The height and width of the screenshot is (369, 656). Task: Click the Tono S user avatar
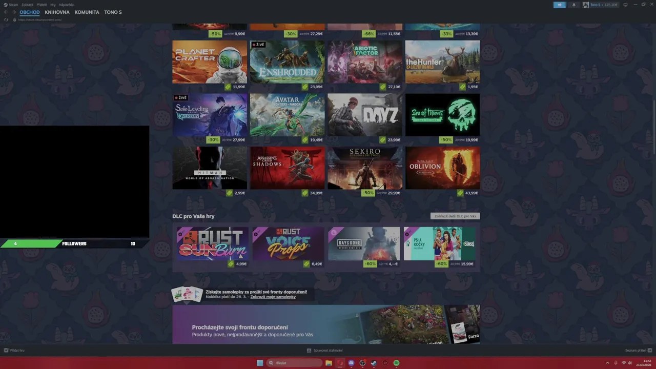pos(586,5)
